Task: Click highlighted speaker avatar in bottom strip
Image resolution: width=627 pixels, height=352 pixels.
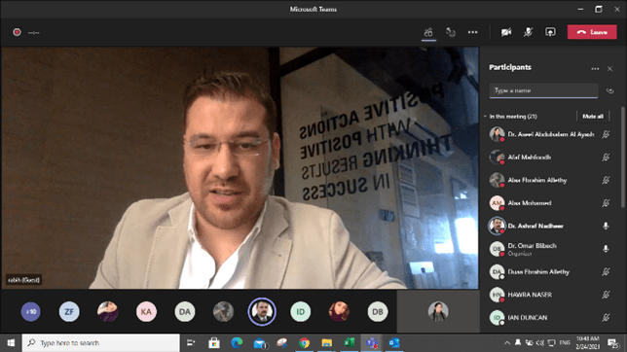Action: (262, 311)
